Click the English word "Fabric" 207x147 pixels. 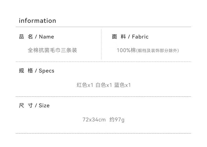tap(140, 37)
